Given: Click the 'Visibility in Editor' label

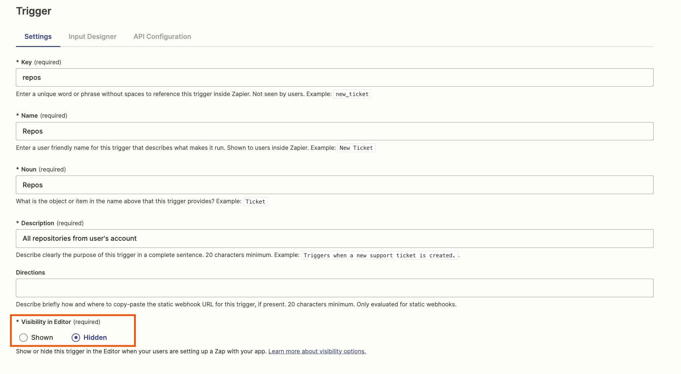Looking at the screenshot, I should pos(46,322).
